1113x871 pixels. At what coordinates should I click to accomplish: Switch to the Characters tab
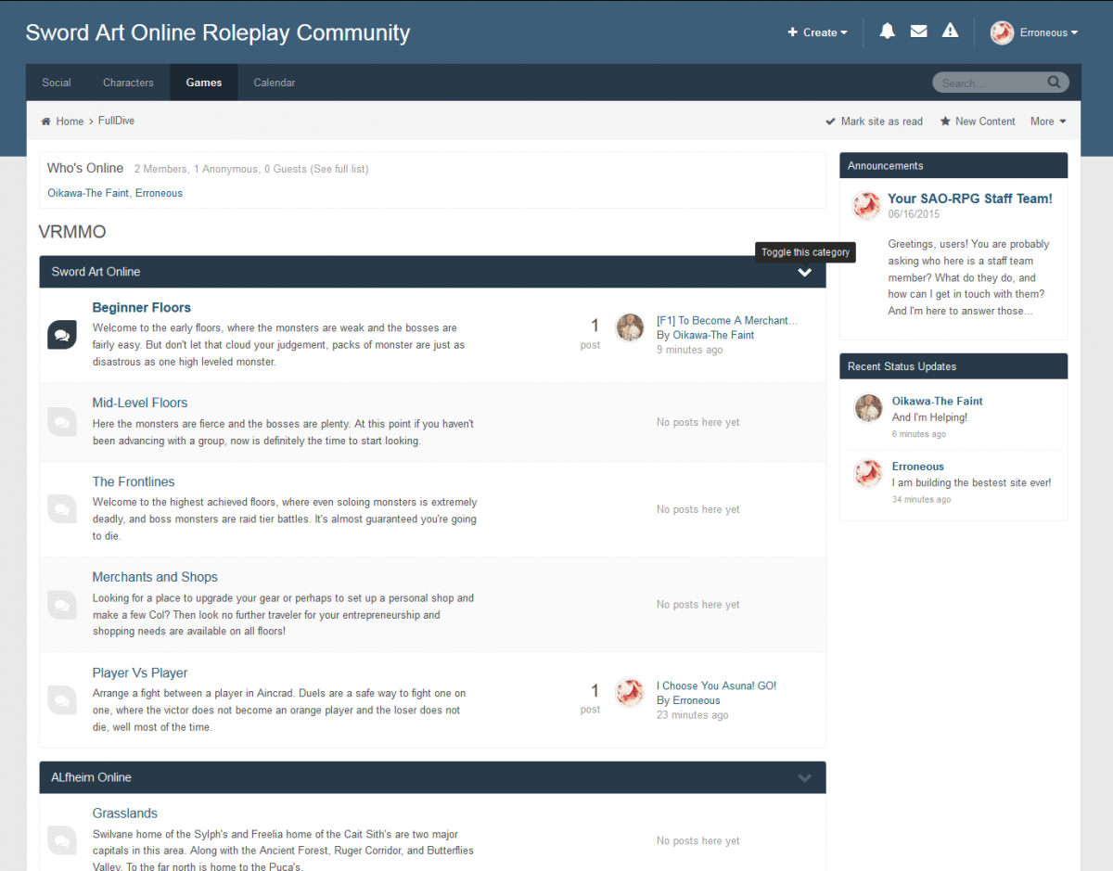128,83
